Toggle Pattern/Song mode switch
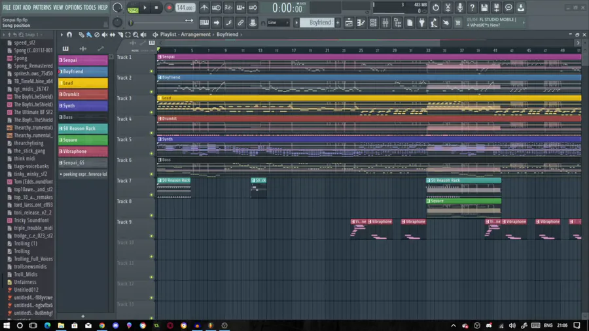The width and height of the screenshot is (589, 331). (133, 7)
